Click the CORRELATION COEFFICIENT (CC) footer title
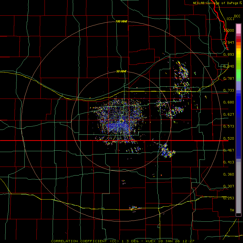 click(85, 241)
